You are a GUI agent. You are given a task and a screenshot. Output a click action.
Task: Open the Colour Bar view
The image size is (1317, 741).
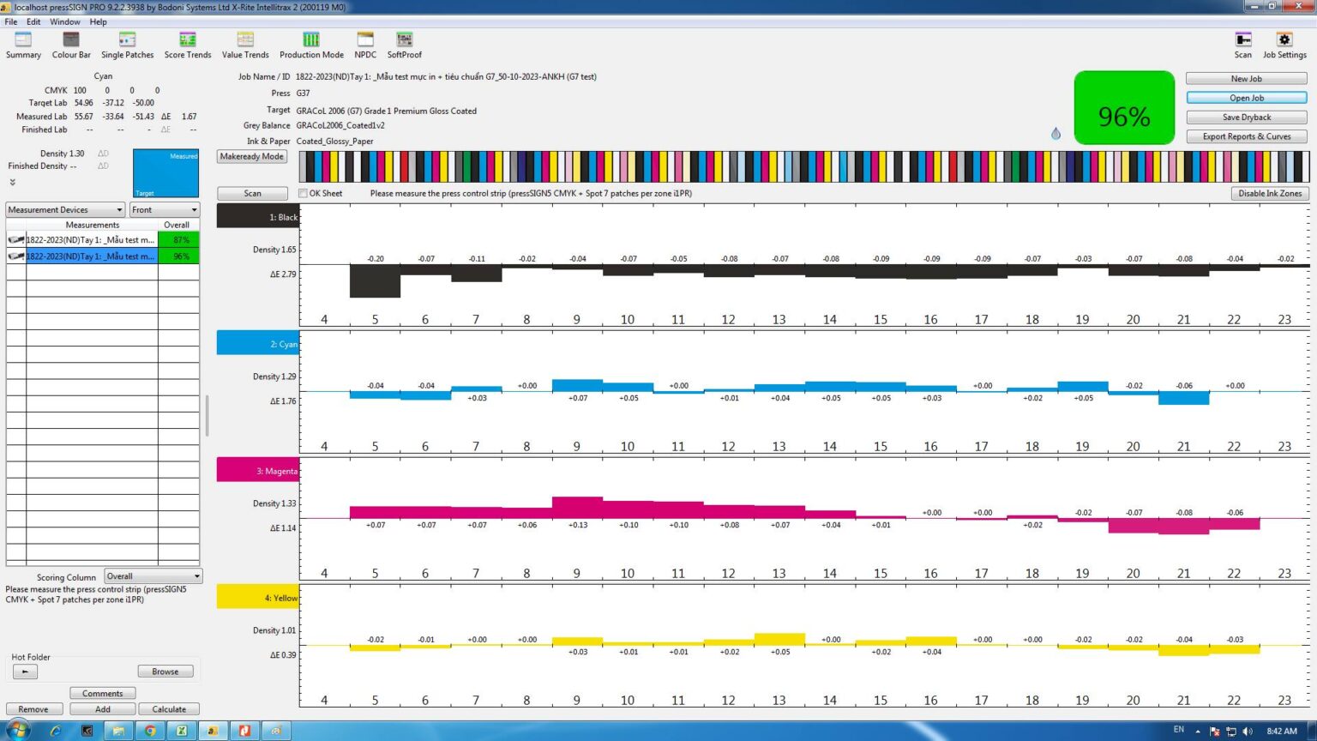tap(71, 45)
